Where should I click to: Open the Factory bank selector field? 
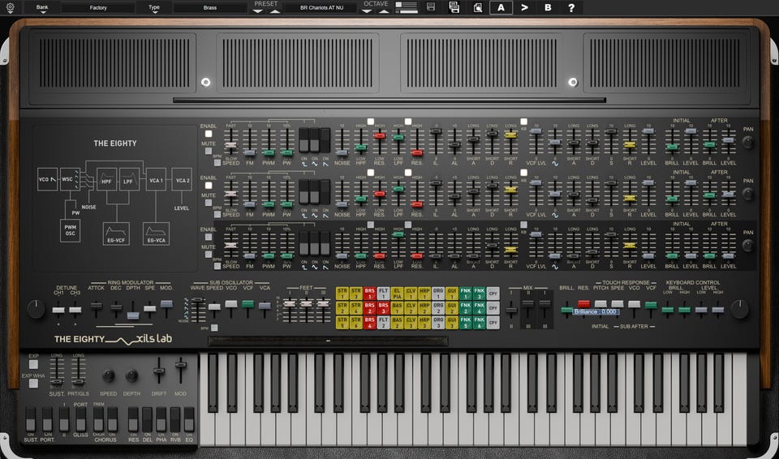[98, 7]
